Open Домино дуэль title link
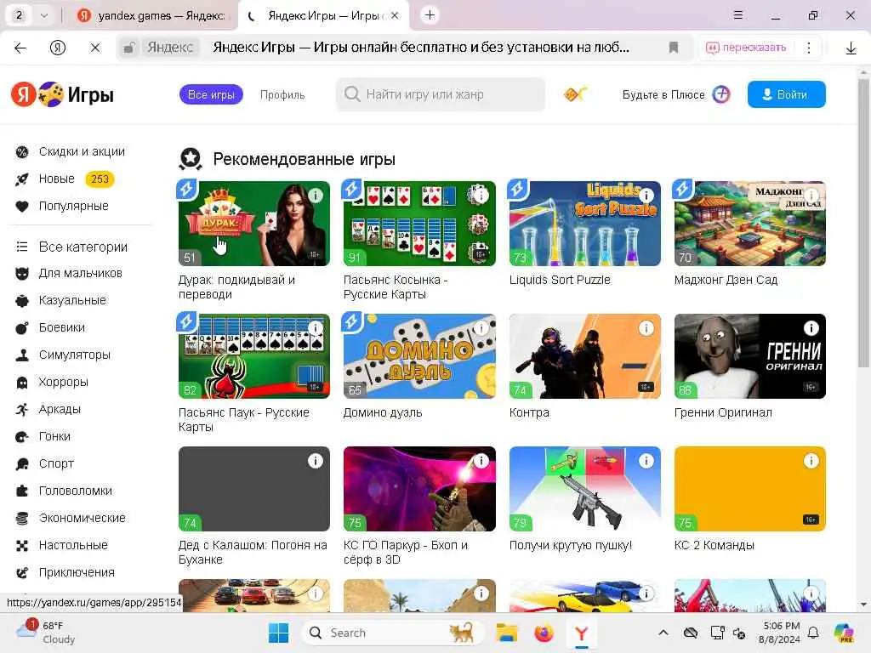Image resolution: width=871 pixels, height=653 pixels. pyautogui.click(x=383, y=412)
